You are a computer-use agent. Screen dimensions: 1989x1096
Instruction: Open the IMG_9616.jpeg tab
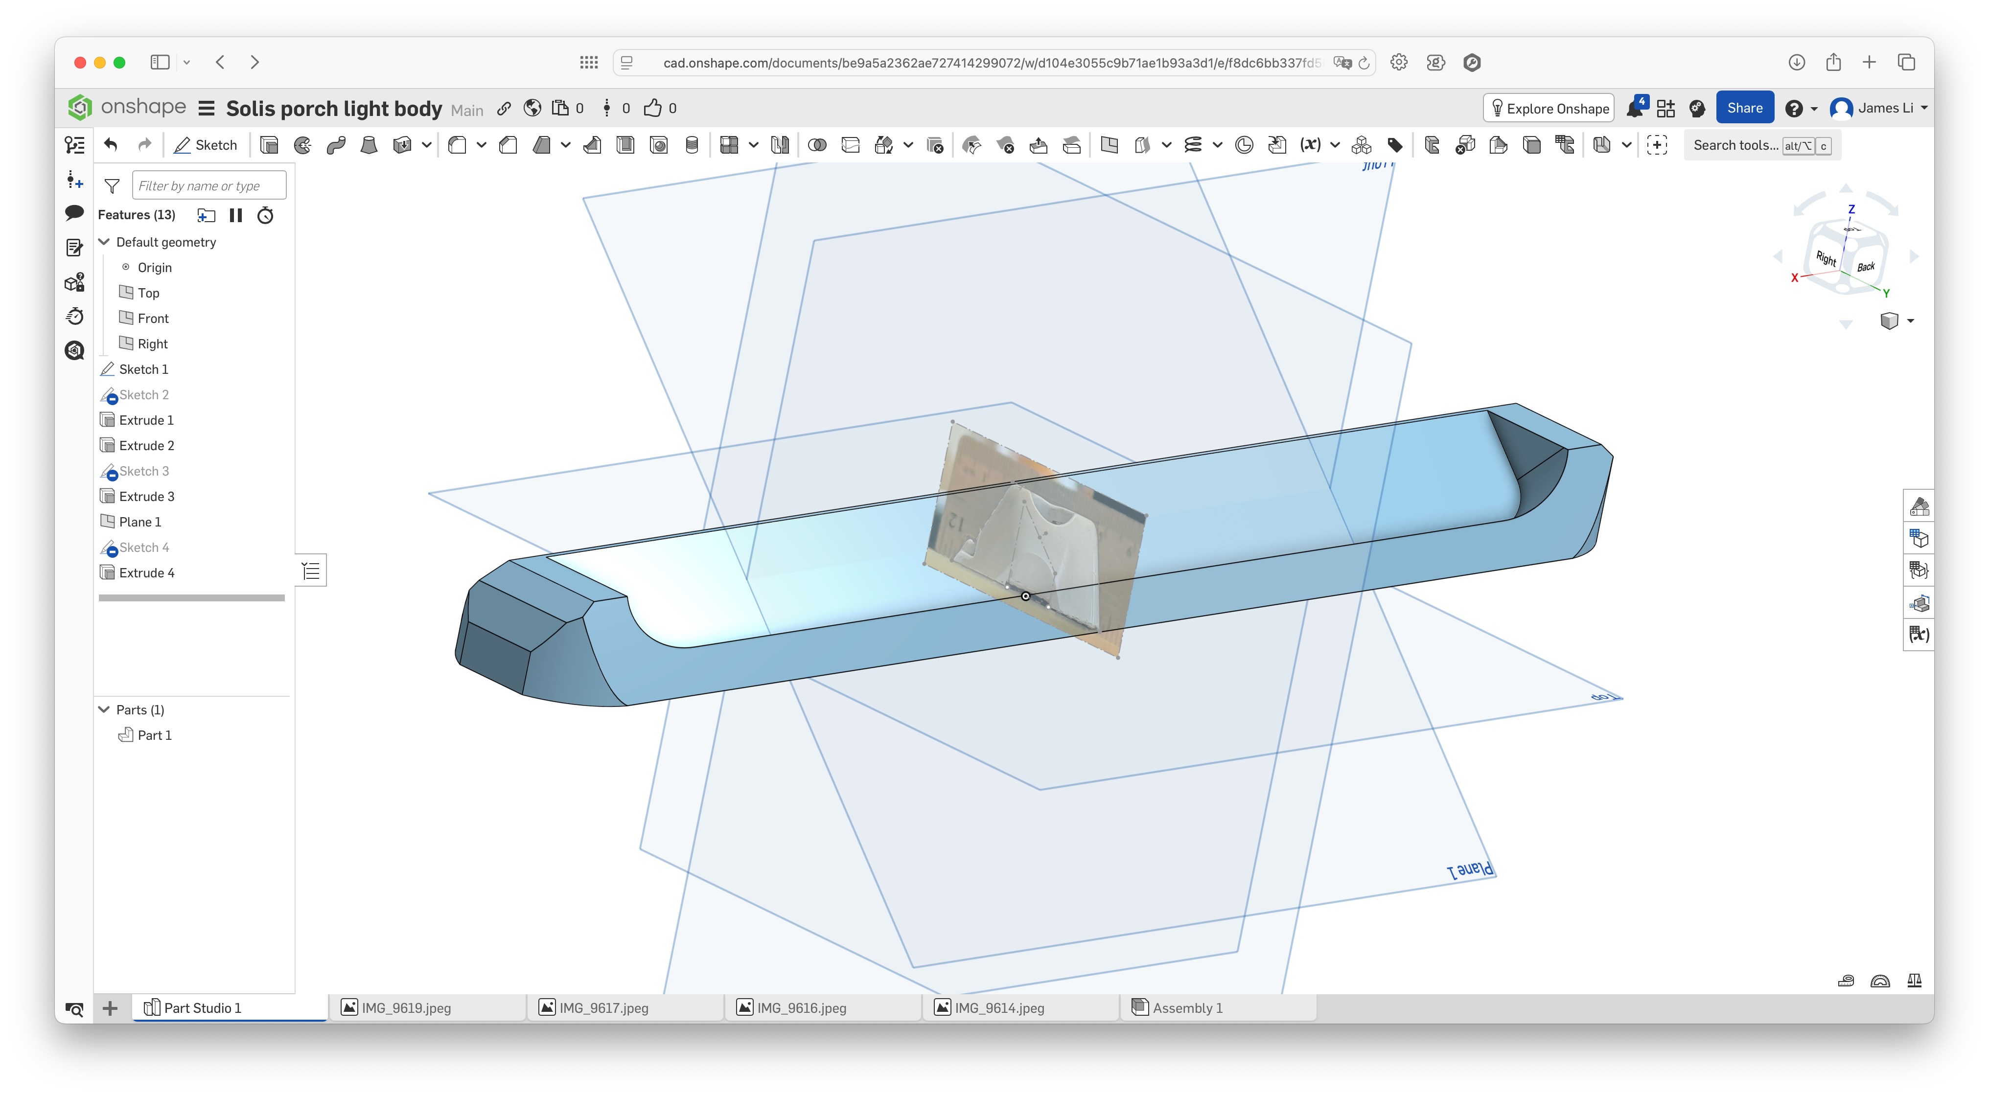823,1007
